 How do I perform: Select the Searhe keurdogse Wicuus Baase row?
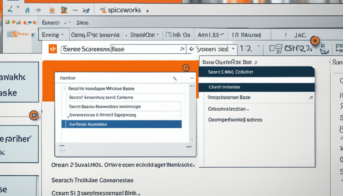[101, 89]
